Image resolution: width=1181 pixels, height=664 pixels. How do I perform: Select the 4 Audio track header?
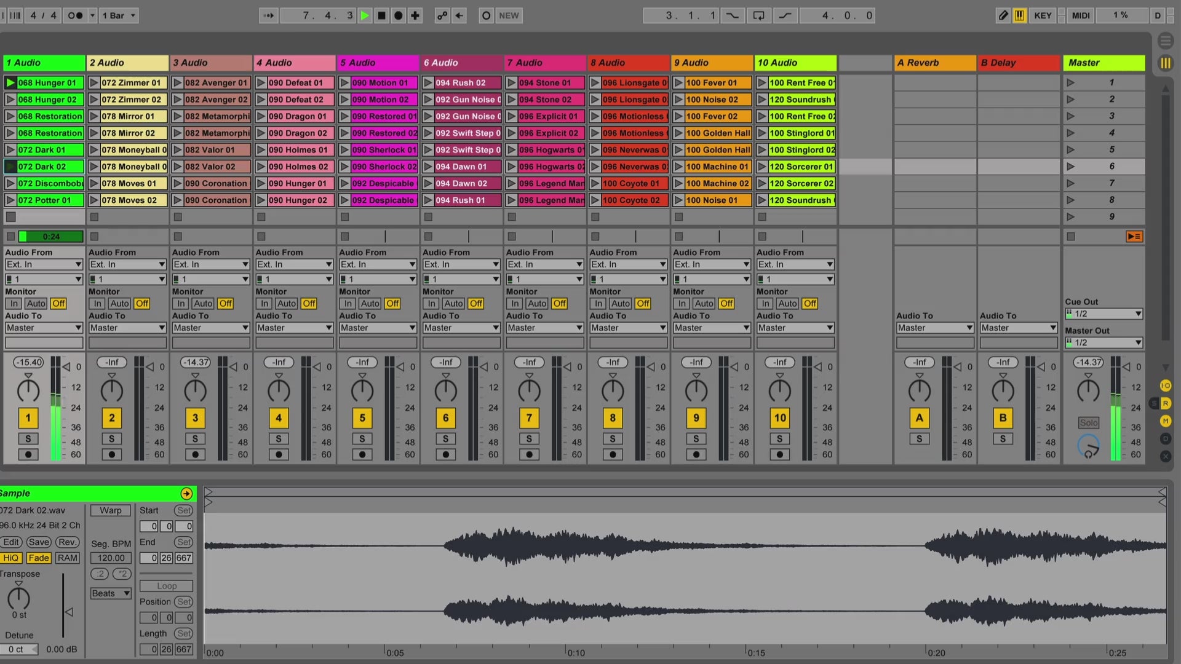click(x=294, y=63)
